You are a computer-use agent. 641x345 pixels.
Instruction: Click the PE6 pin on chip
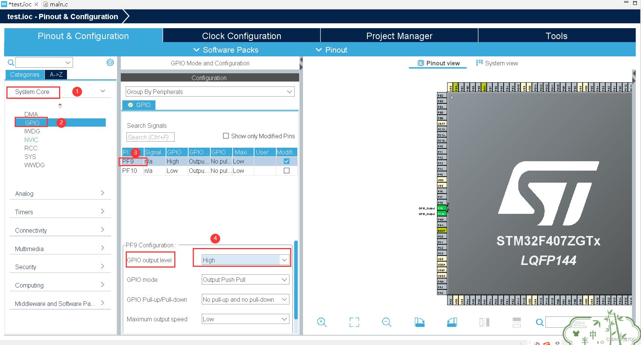(442, 118)
